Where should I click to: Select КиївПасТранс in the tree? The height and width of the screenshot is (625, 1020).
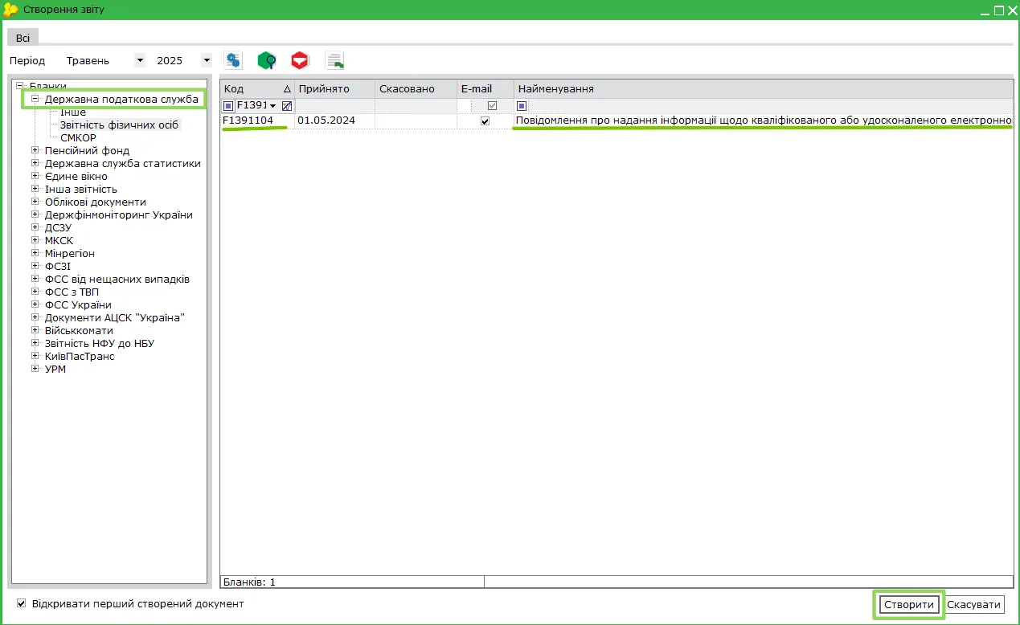pyautogui.click(x=80, y=356)
